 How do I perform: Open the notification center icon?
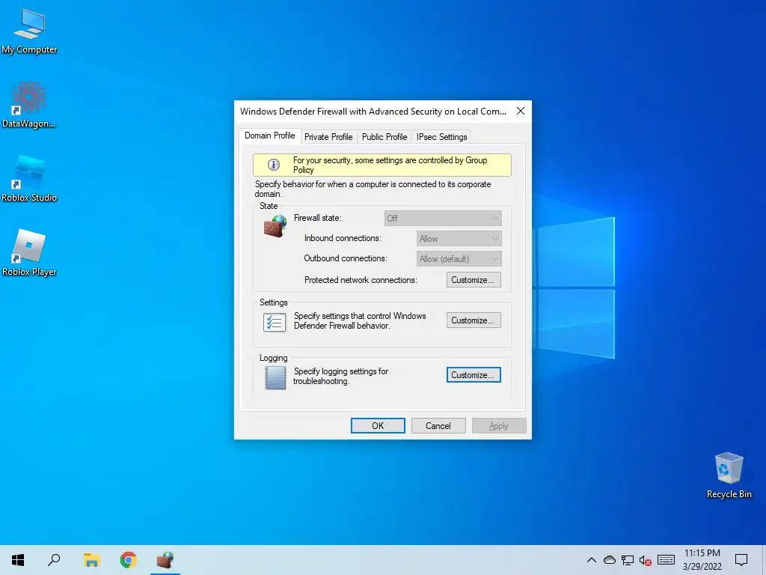coord(741,560)
